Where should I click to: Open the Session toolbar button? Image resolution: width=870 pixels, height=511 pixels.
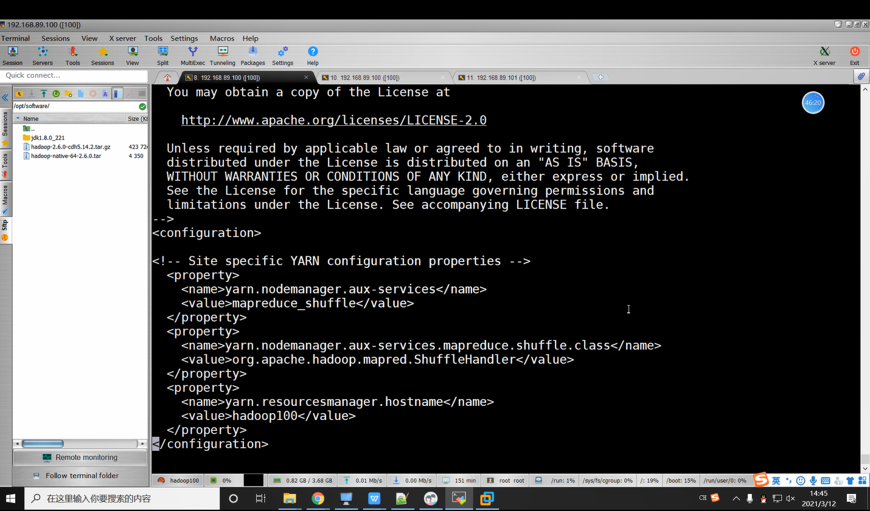12,56
